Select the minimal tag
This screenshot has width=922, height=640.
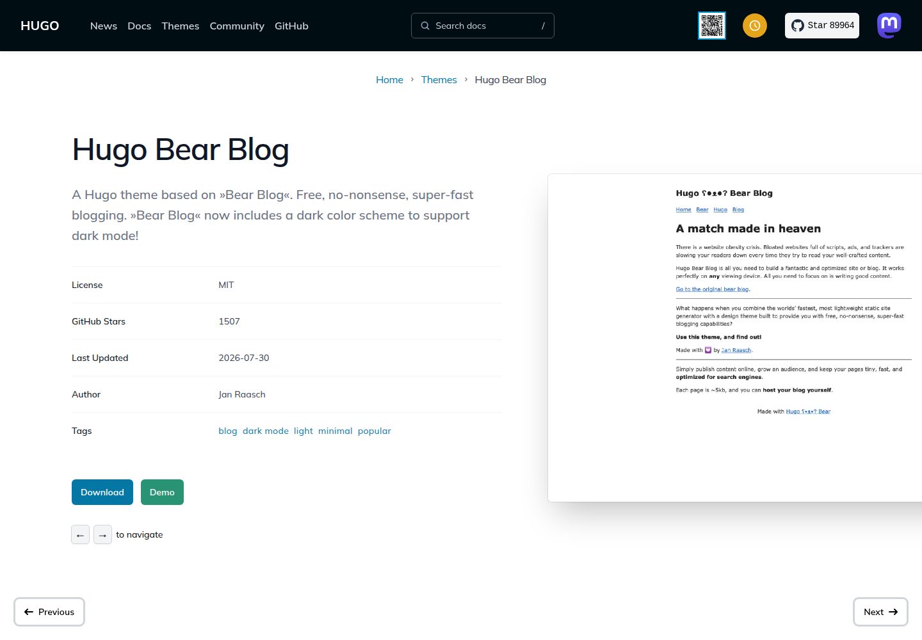tap(336, 431)
